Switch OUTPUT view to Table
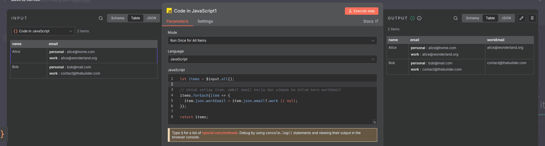 (x=490, y=18)
